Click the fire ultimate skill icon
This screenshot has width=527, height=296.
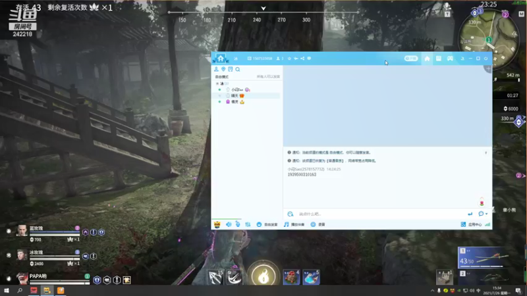[263, 275]
